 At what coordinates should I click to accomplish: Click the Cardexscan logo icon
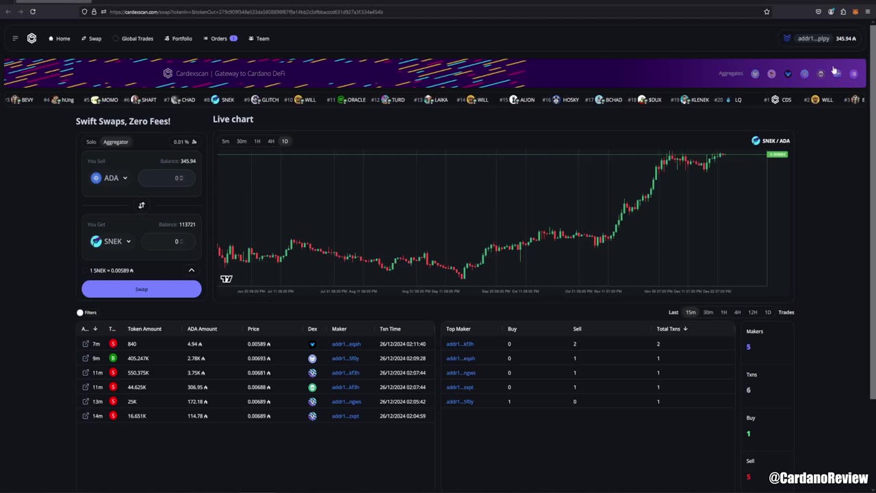(x=31, y=38)
